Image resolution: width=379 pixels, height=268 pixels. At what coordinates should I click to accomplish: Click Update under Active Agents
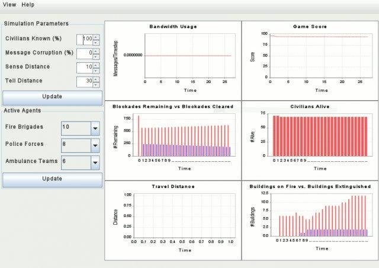[x=52, y=180]
